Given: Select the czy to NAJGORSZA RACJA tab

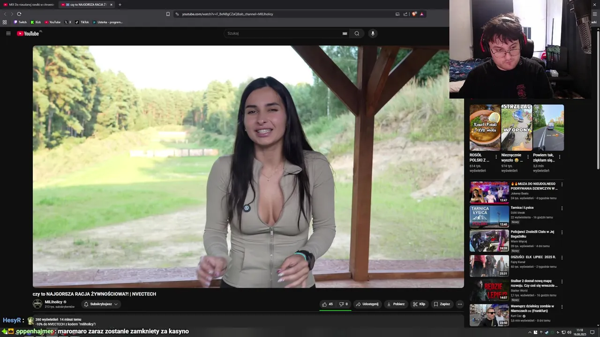Looking at the screenshot, I should tap(85, 5).
